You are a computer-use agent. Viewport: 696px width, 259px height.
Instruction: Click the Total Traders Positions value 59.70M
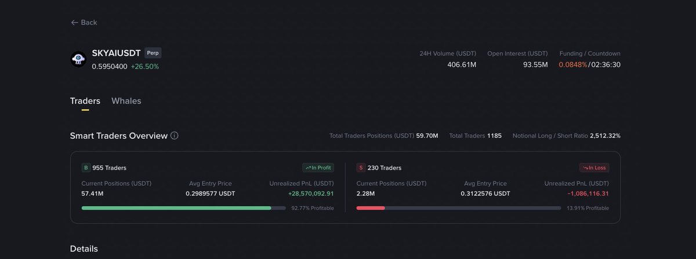[x=427, y=135]
